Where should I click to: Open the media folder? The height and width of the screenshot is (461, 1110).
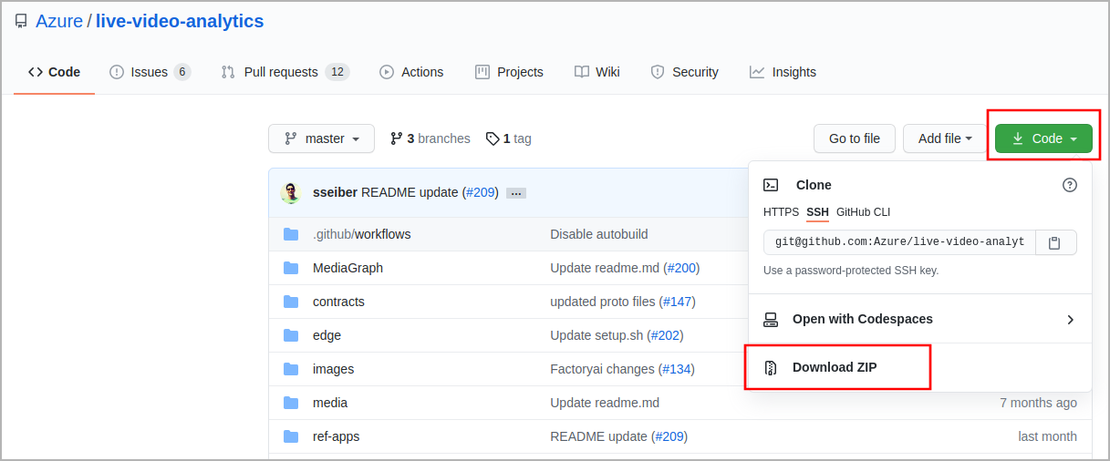click(x=330, y=403)
